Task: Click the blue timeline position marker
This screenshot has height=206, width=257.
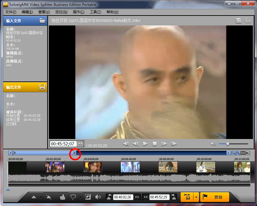Action: pos(8,189)
